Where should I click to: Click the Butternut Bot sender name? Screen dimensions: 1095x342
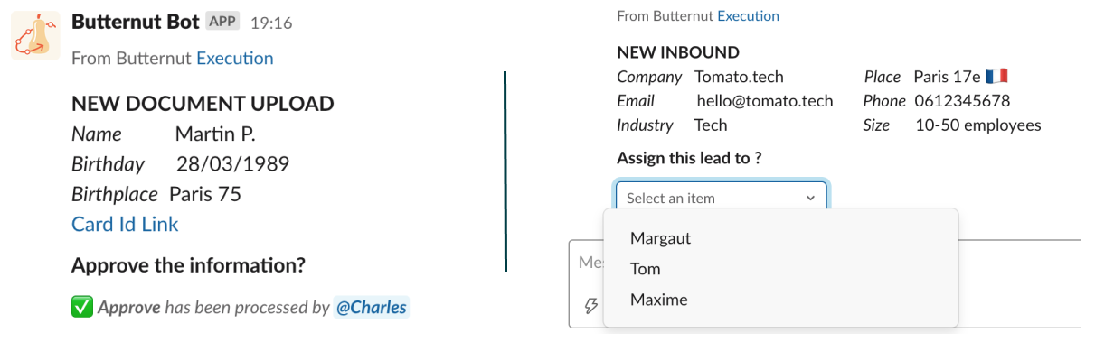[x=135, y=23]
